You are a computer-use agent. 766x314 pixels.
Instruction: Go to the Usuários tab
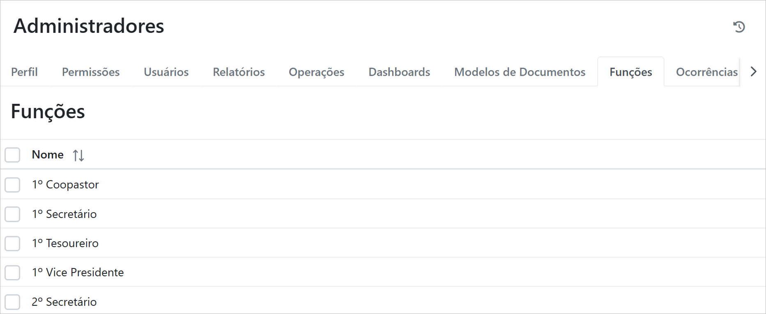166,72
